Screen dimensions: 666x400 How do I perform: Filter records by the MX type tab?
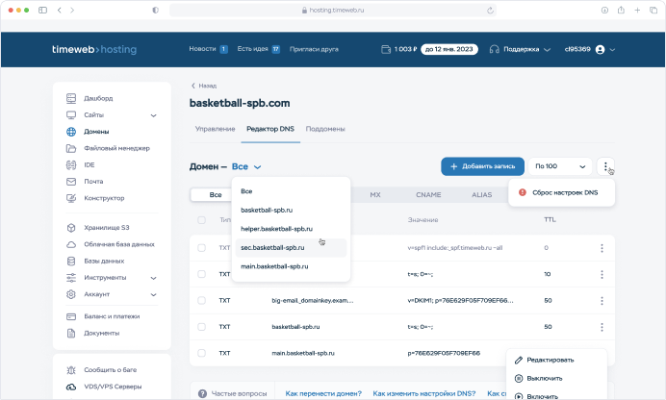click(x=375, y=194)
